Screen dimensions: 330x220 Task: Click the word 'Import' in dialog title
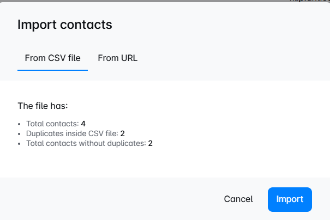tap(35, 25)
